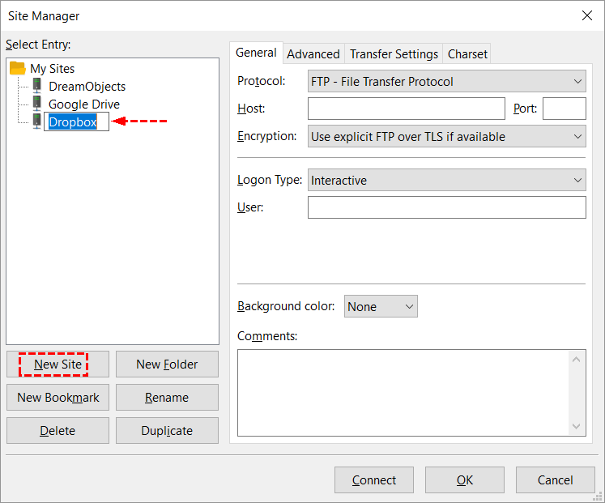Click the New Bookmark button
This screenshot has height=503, width=605.
click(58, 398)
